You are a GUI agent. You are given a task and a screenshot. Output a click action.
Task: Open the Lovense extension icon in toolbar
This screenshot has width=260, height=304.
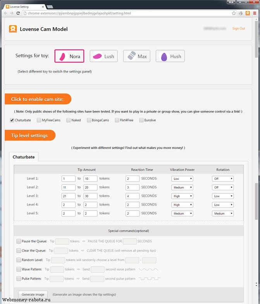248,13
